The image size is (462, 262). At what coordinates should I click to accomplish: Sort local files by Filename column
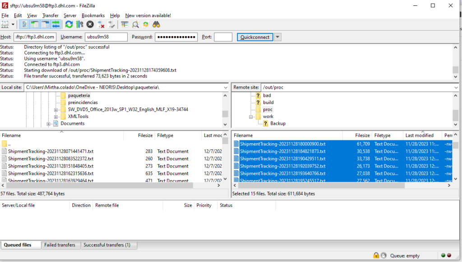(61, 136)
